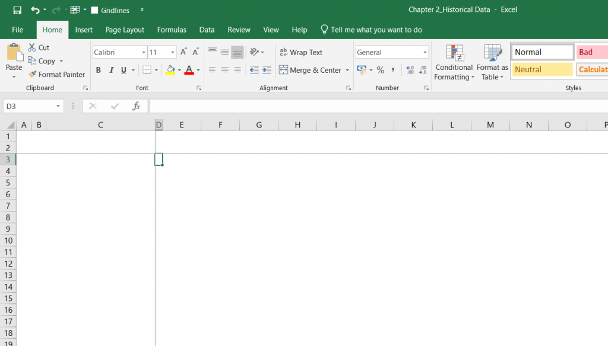This screenshot has height=346, width=608.
Task: Open the File menu
Action: pyautogui.click(x=17, y=30)
